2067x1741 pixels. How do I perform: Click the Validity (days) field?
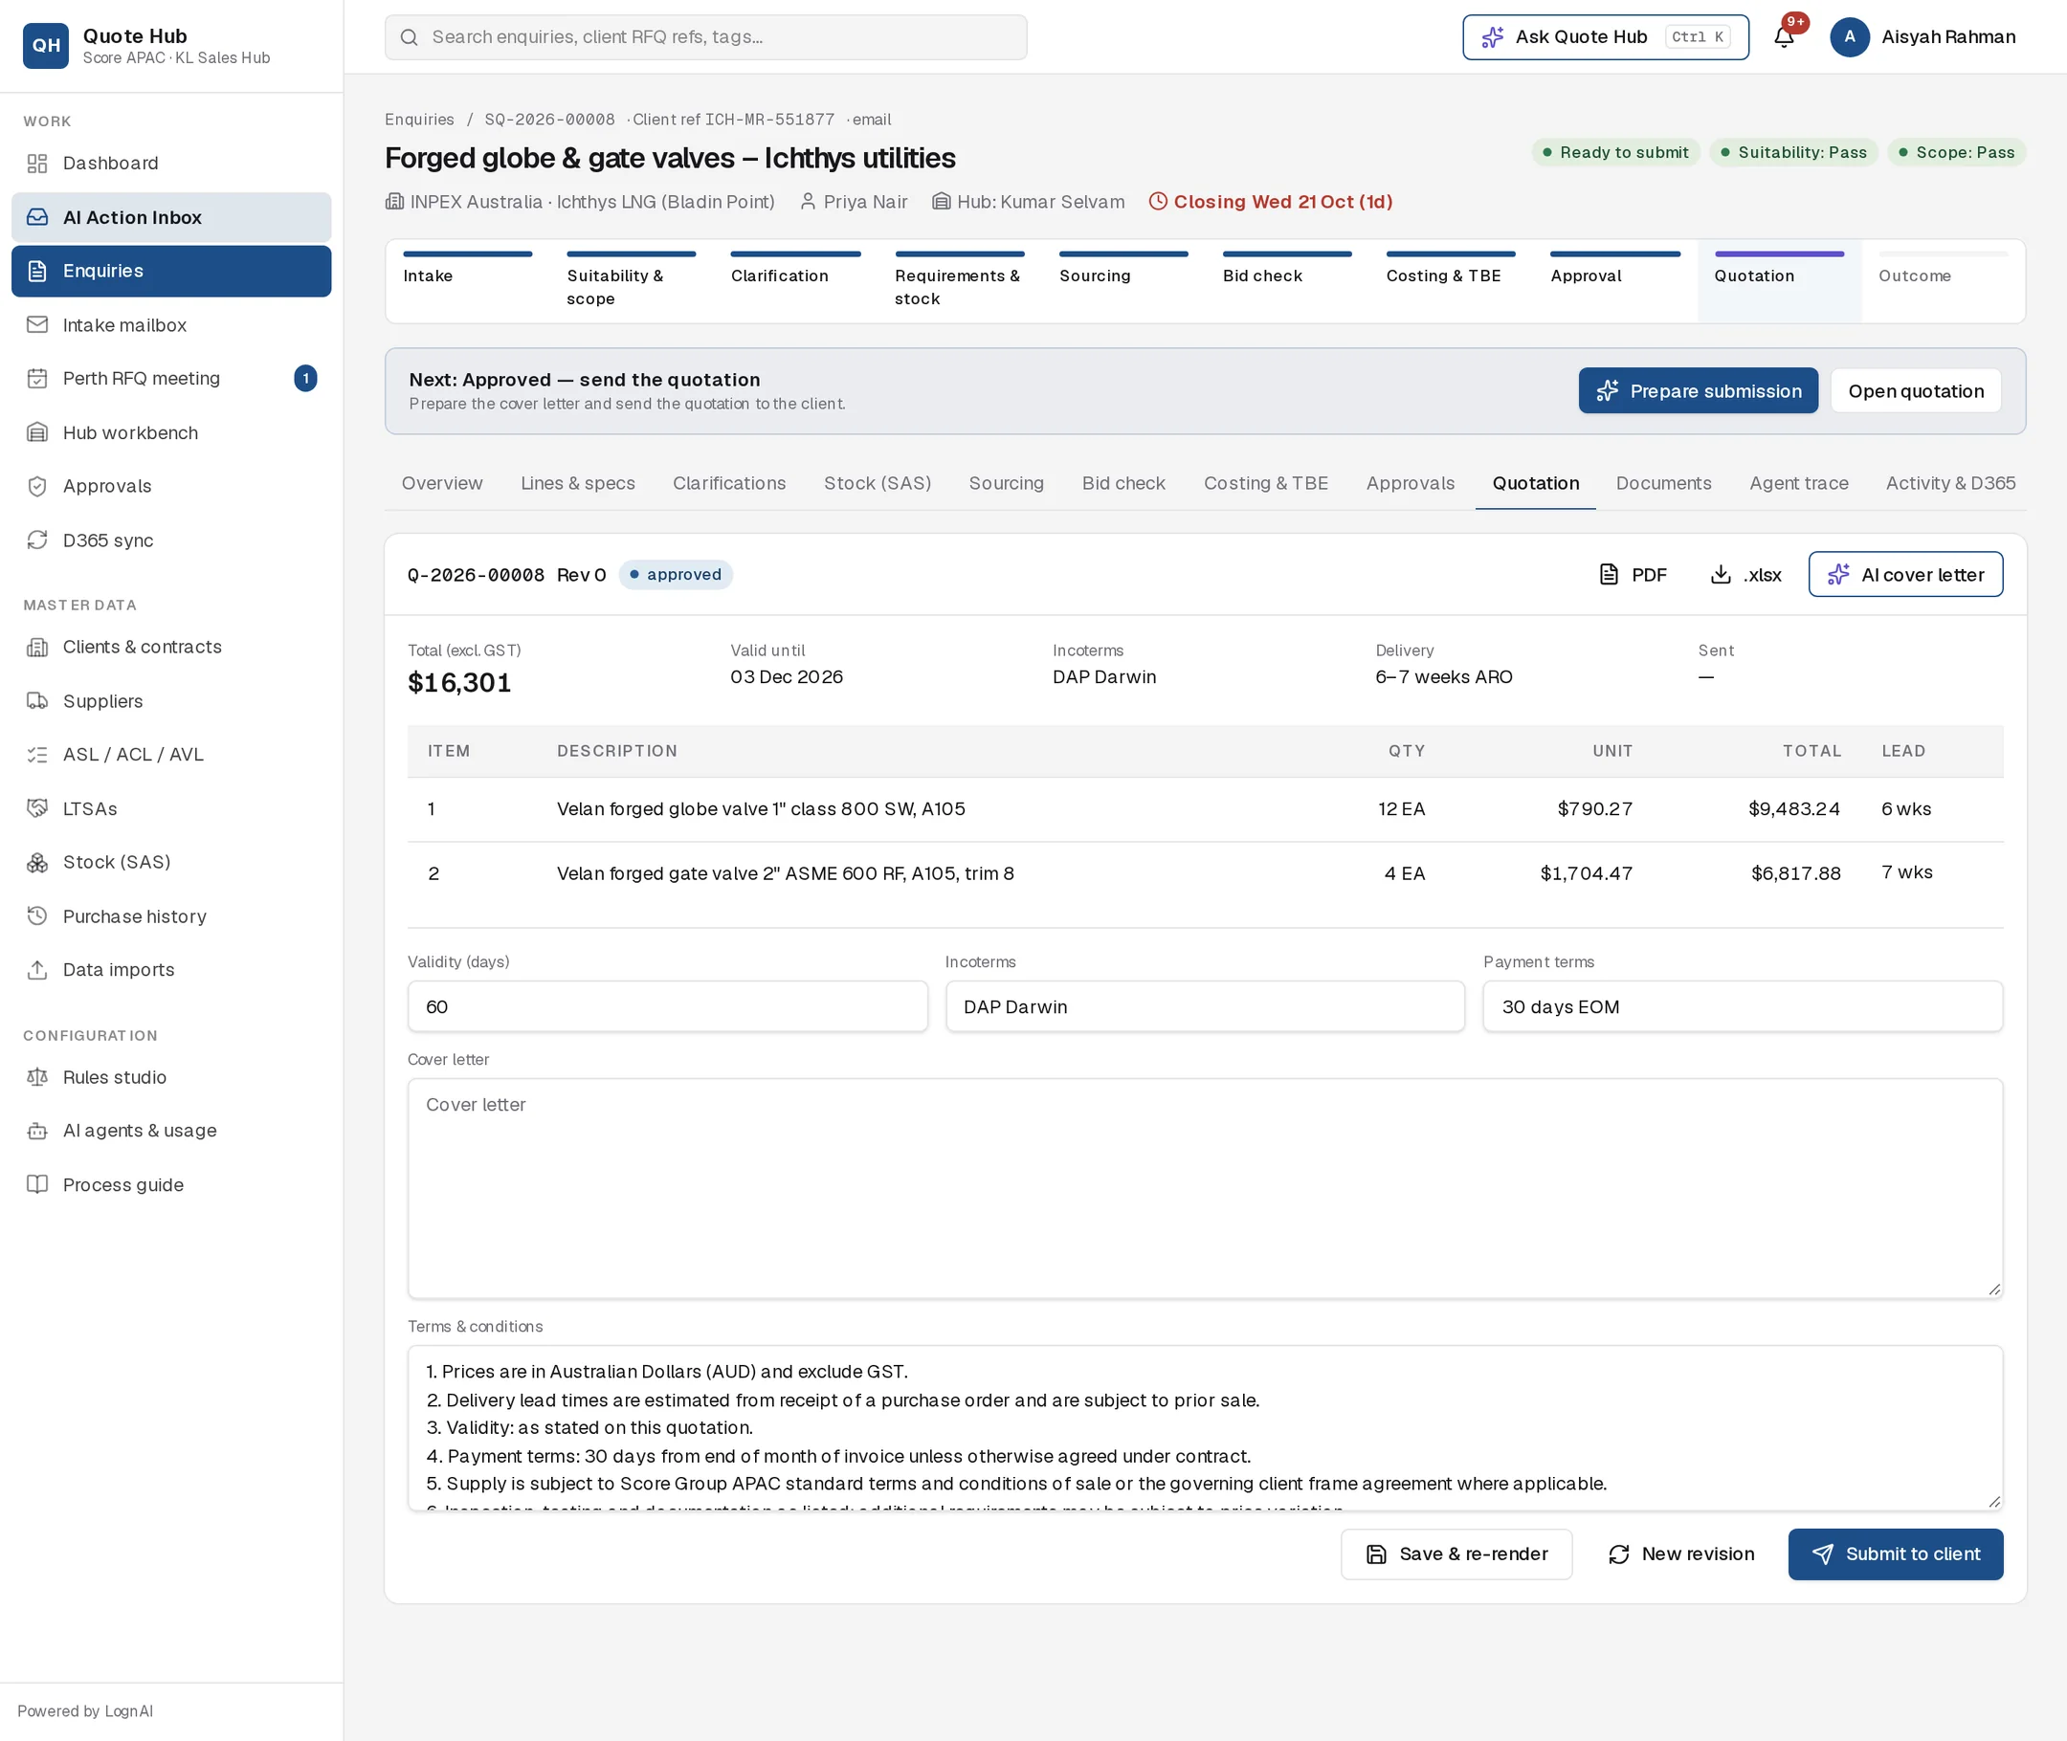(x=667, y=1006)
